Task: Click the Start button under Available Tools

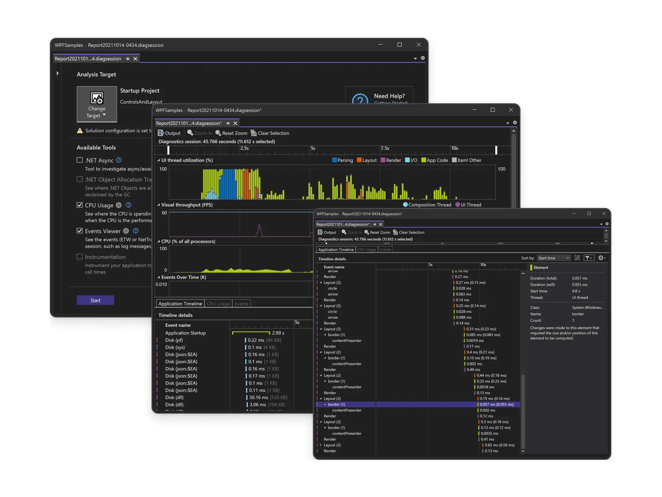Action: point(95,300)
